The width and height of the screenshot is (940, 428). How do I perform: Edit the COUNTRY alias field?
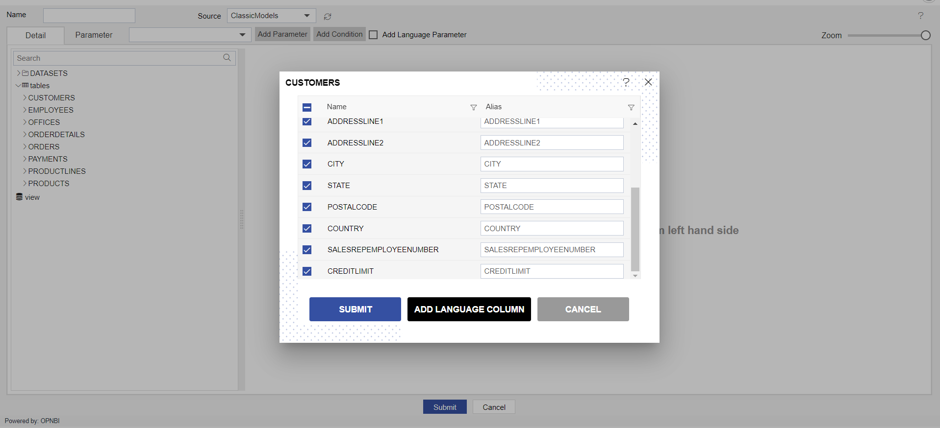(552, 228)
